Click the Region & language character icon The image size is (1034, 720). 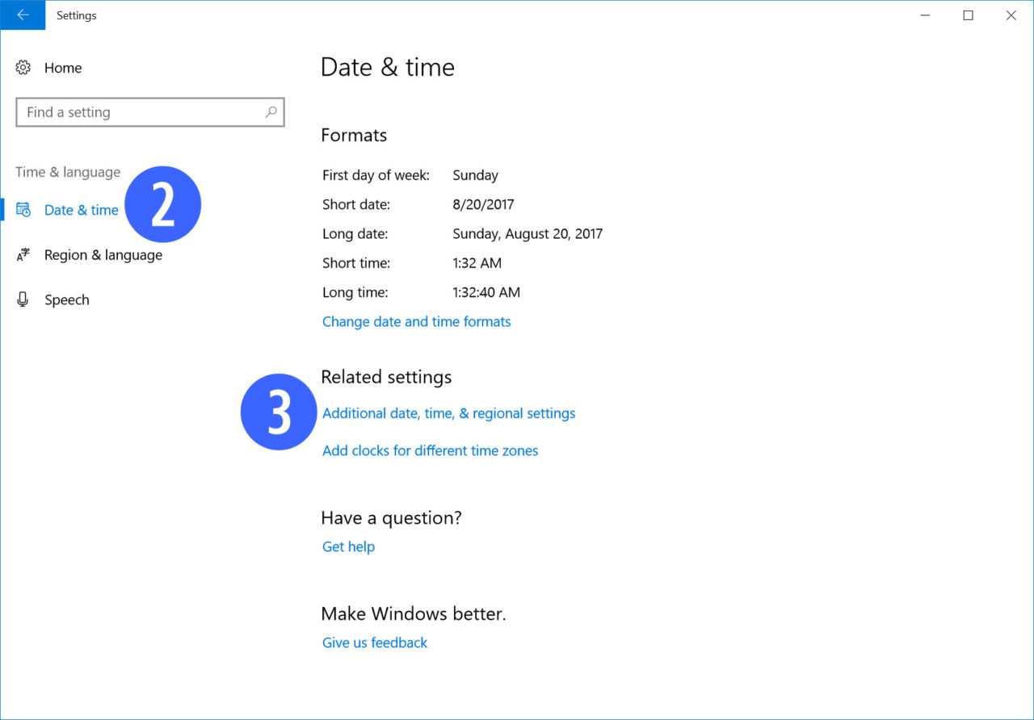click(x=23, y=254)
